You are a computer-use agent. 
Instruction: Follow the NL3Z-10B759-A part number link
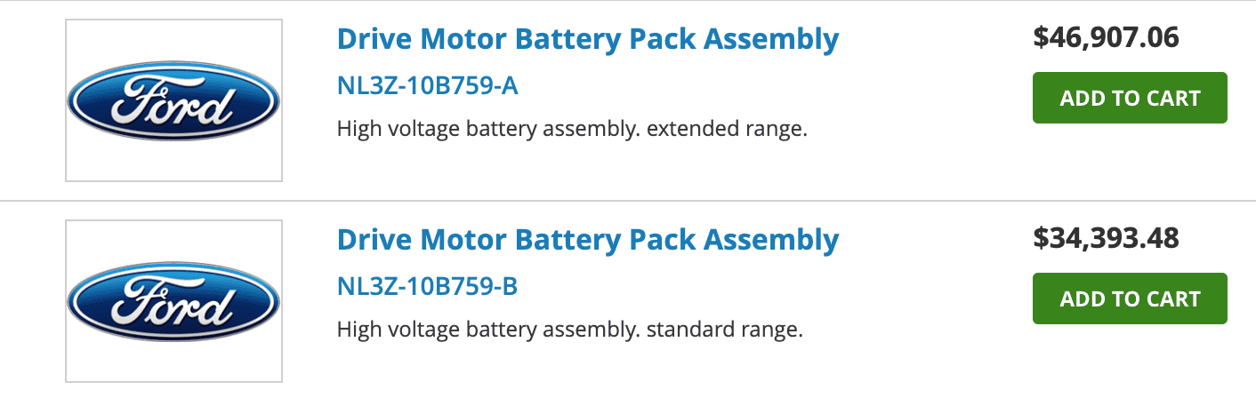428,86
